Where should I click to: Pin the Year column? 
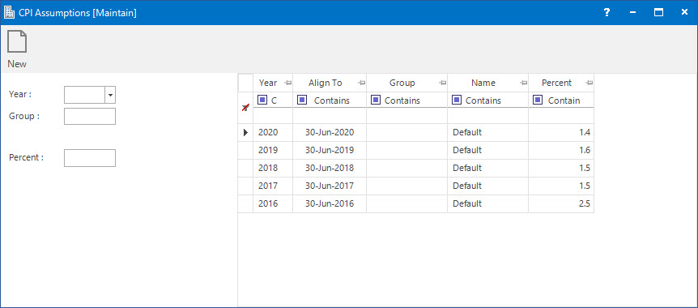pos(287,83)
